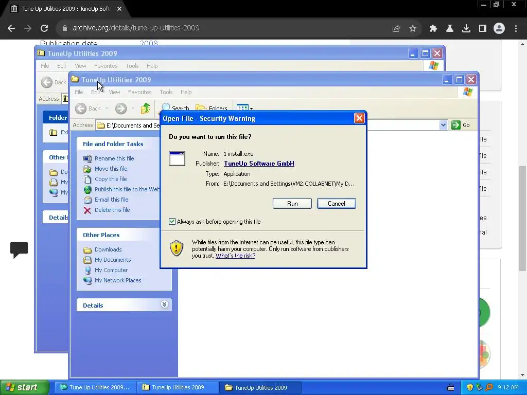Click the red X Delete this file icon
This screenshot has height=395, width=527.
[x=87, y=210]
